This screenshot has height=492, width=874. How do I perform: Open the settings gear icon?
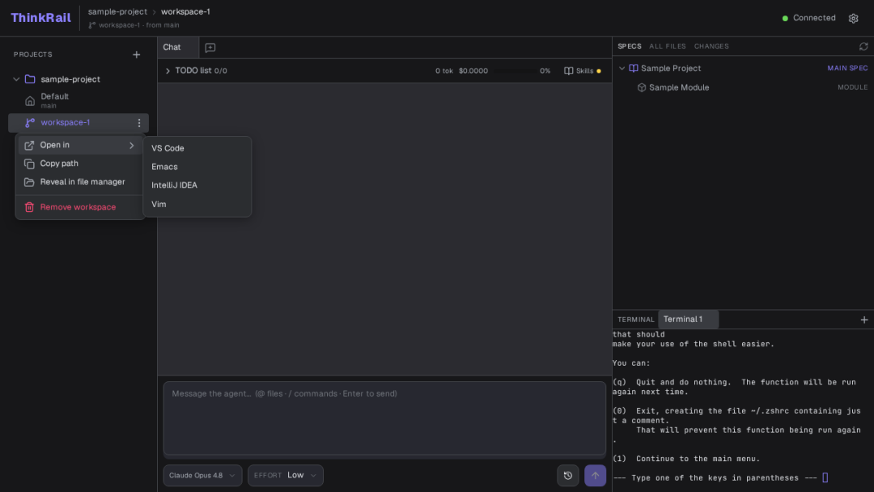pyautogui.click(x=853, y=19)
